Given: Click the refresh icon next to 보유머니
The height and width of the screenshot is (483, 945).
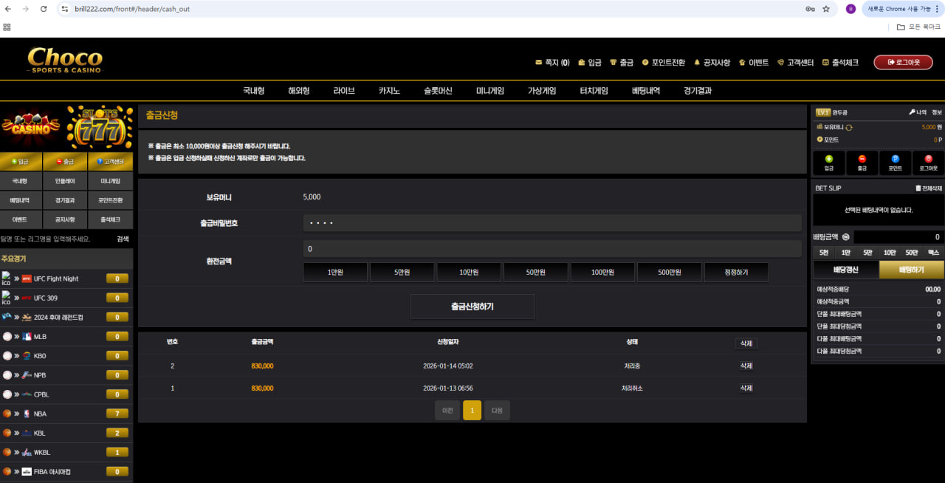Looking at the screenshot, I should click(849, 128).
